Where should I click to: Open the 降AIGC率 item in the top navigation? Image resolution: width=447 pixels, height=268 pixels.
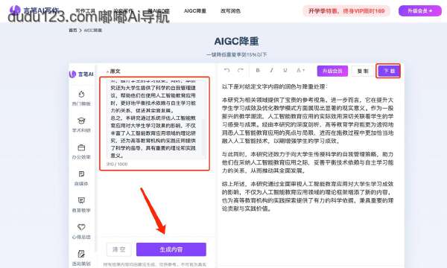pyautogui.click(x=159, y=11)
